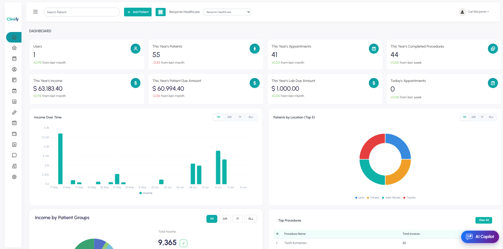Click the This Year's Appointments calendar icon
This screenshot has width=503, height=249.
pyautogui.click(x=374, y=49)
